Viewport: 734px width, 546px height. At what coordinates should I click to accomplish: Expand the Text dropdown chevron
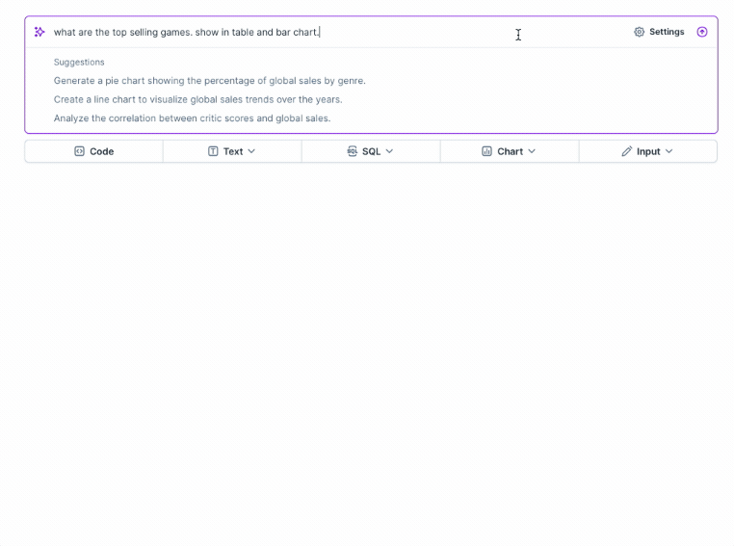click(x=251, y=151)
